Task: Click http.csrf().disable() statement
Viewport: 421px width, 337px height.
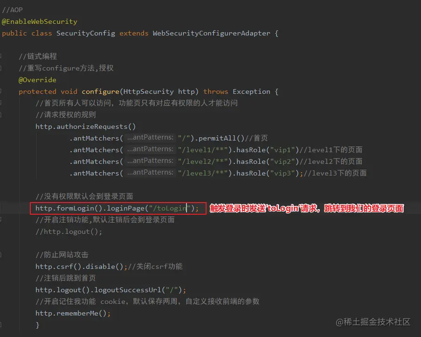Action: tap(81, 267)
